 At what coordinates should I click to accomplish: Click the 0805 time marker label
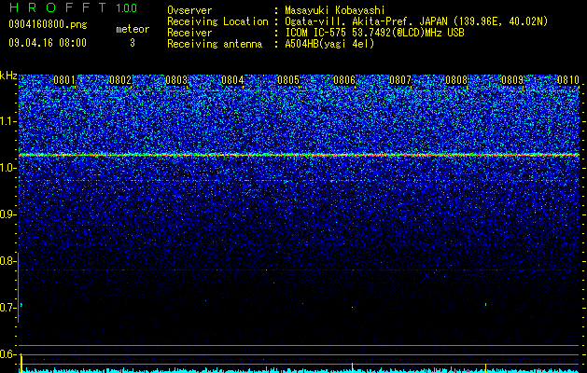(288, 80)
